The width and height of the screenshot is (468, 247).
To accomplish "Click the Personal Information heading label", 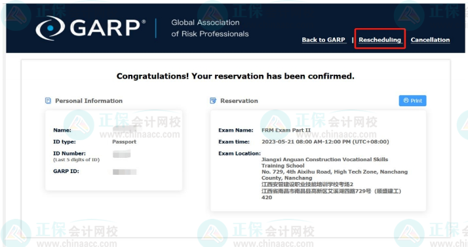I will [88, 101].
